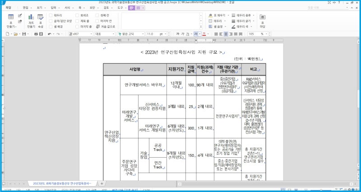Switch to the purple table design tab
Screen dimensions: 361x192
(132, 8)
